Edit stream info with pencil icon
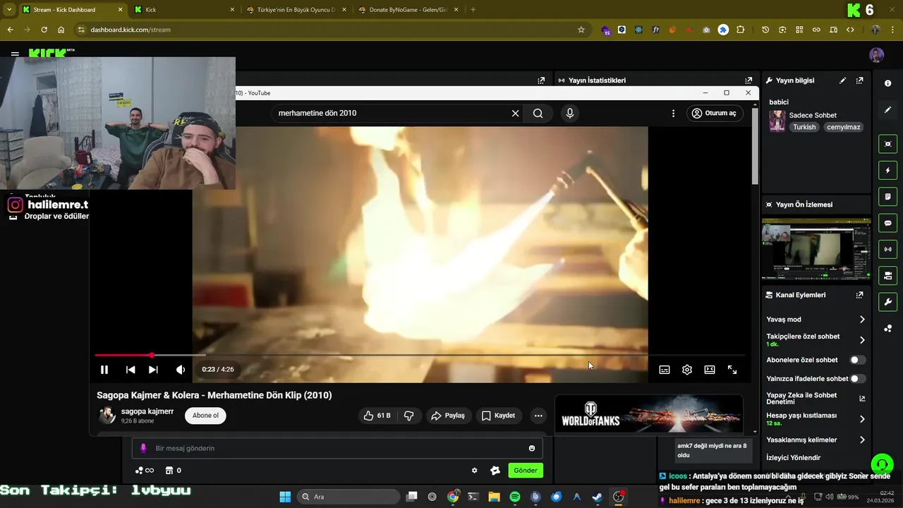This screenshot has width=903, height=508. click(x=842, y=80)
